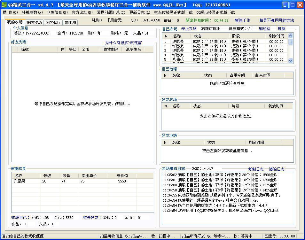Select row 2 许愿果 剩:17
Viewport: 305px width, 240px height.
pyautogui.click(x=225, y=46)
